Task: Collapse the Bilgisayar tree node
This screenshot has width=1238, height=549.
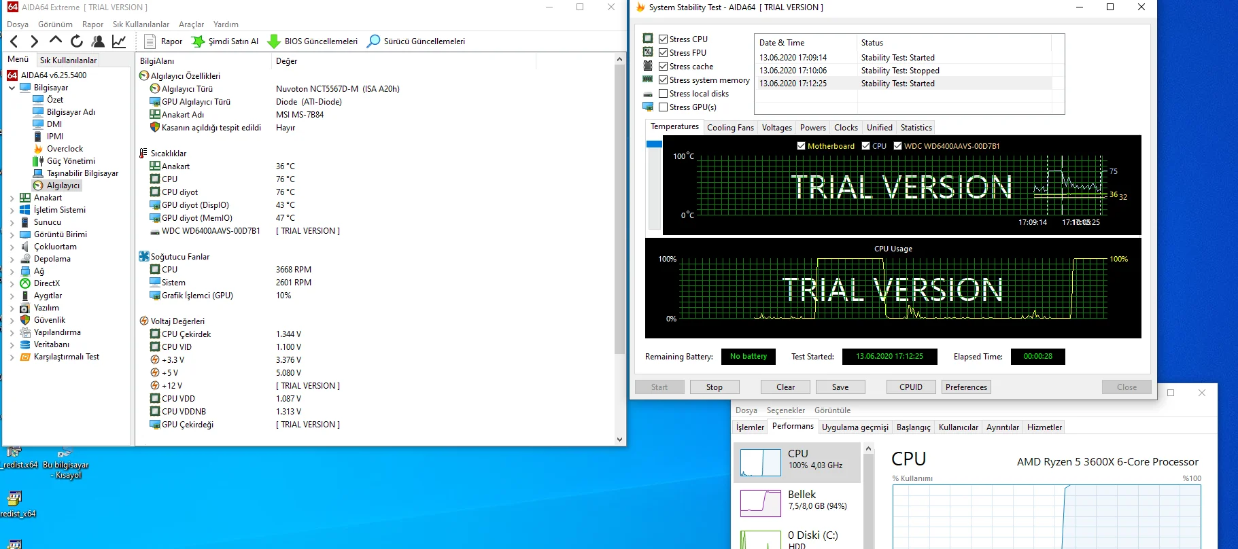Action: (x=12, y=88)
